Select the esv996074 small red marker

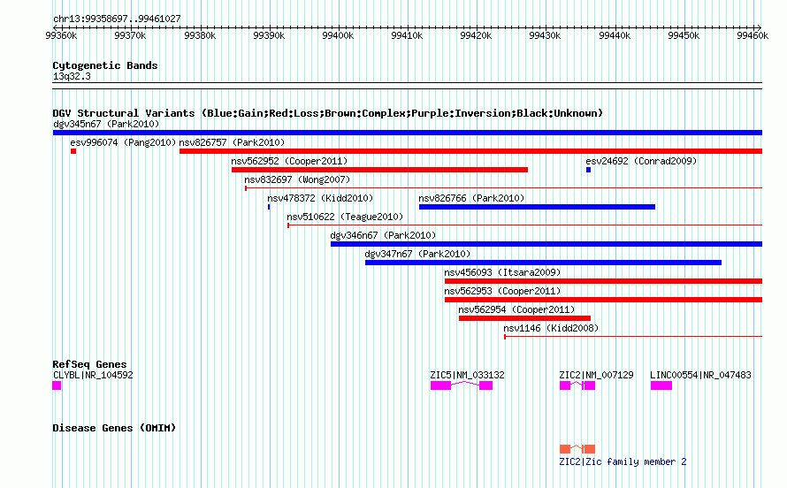coord(73,151)
